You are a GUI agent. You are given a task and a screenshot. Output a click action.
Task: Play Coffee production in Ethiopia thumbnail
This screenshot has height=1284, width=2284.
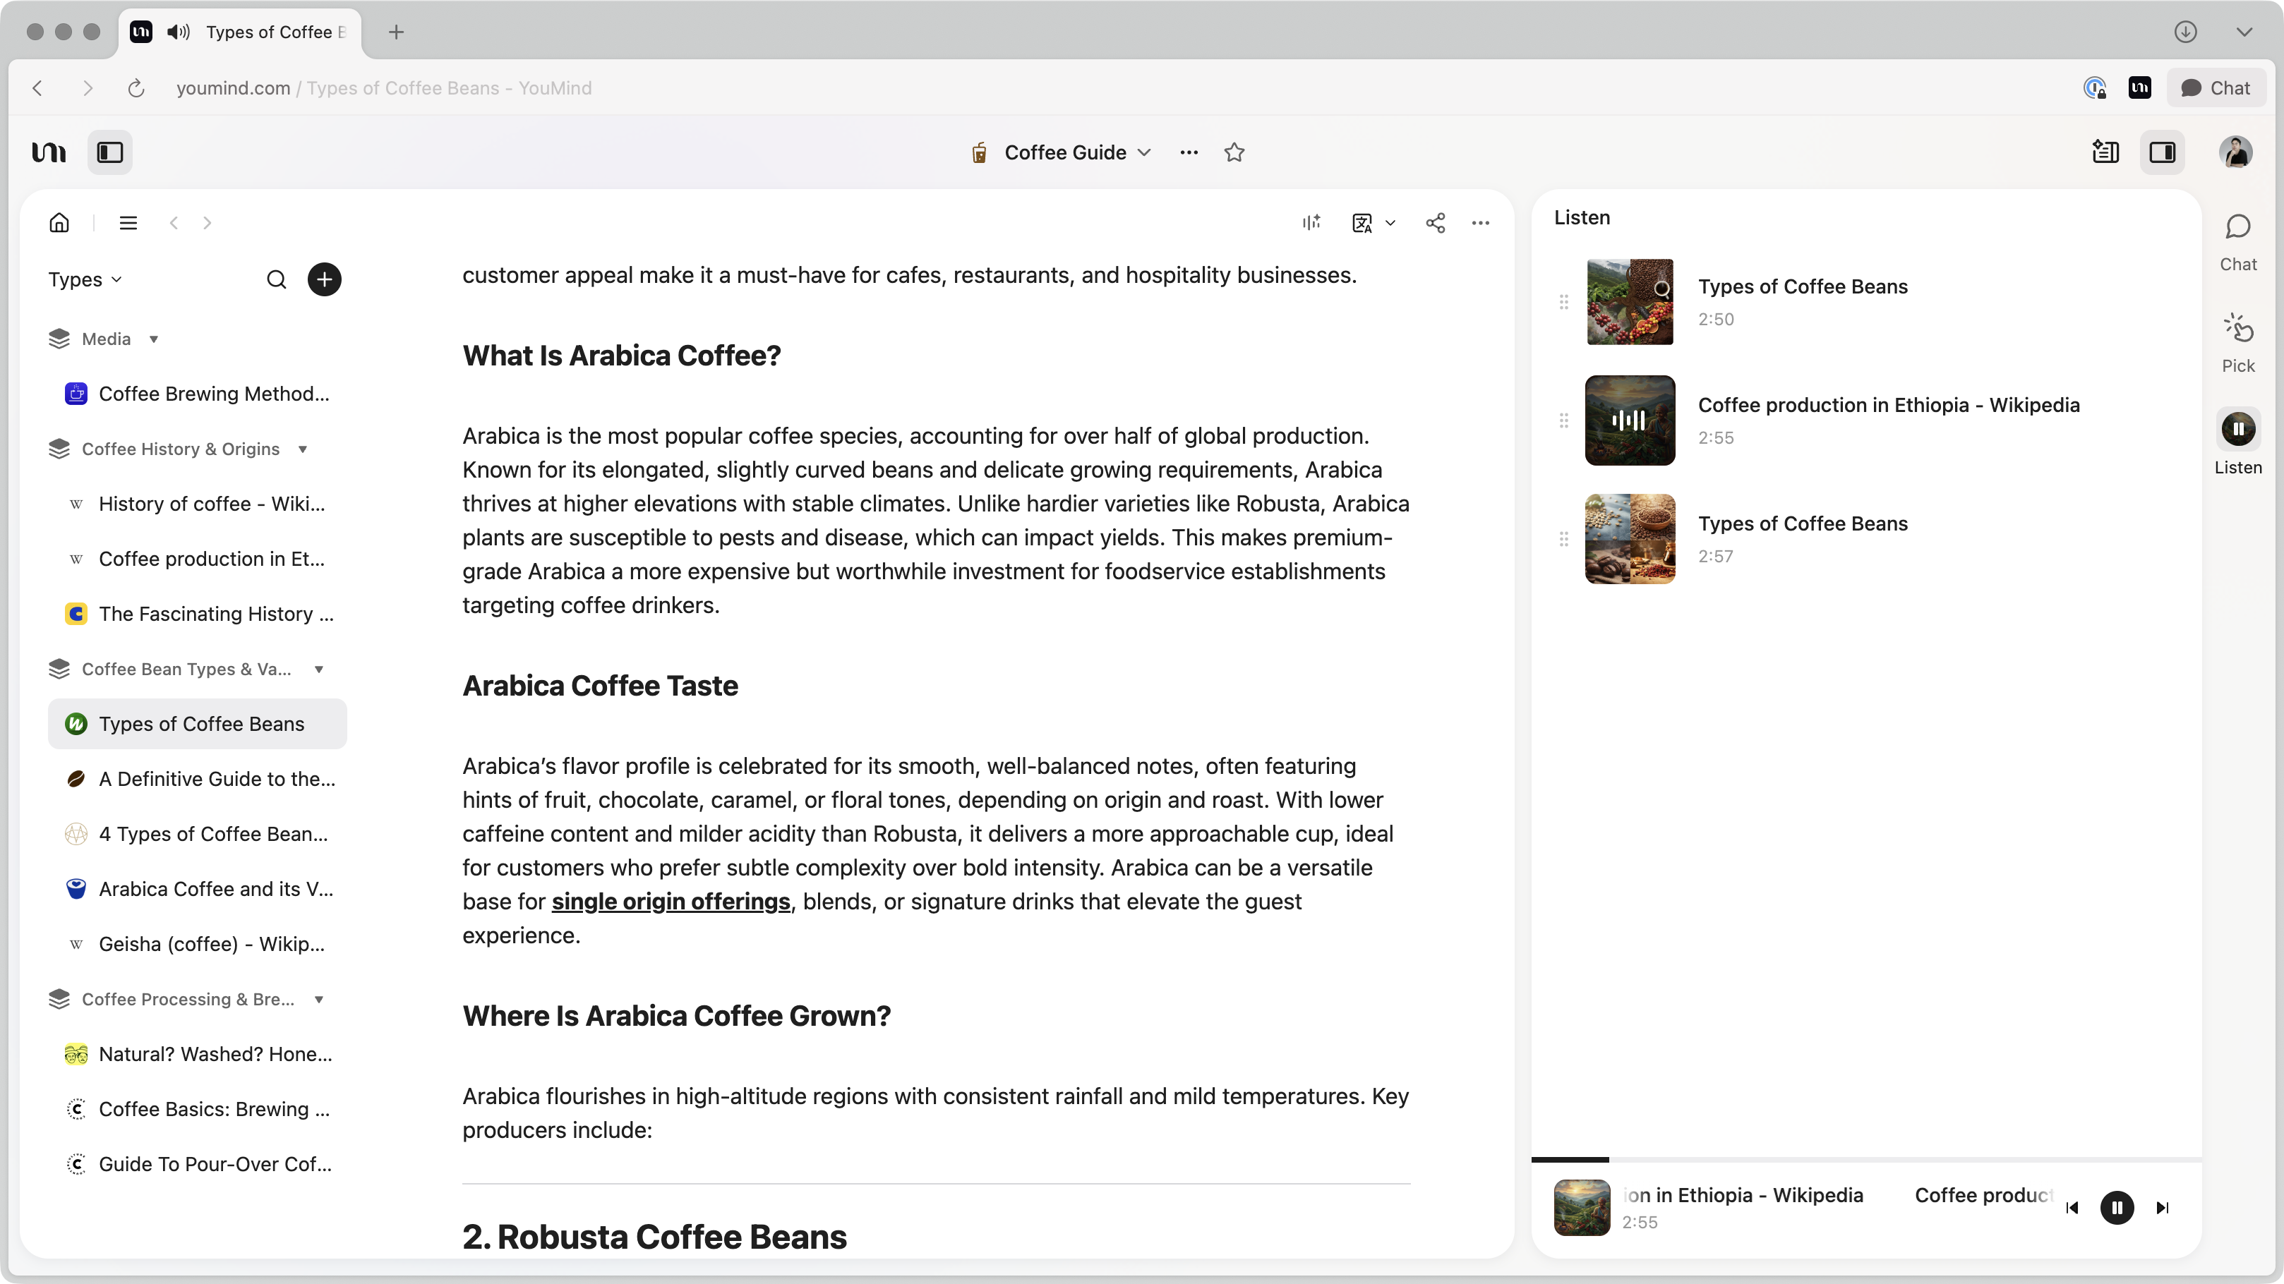[1630, 420]
